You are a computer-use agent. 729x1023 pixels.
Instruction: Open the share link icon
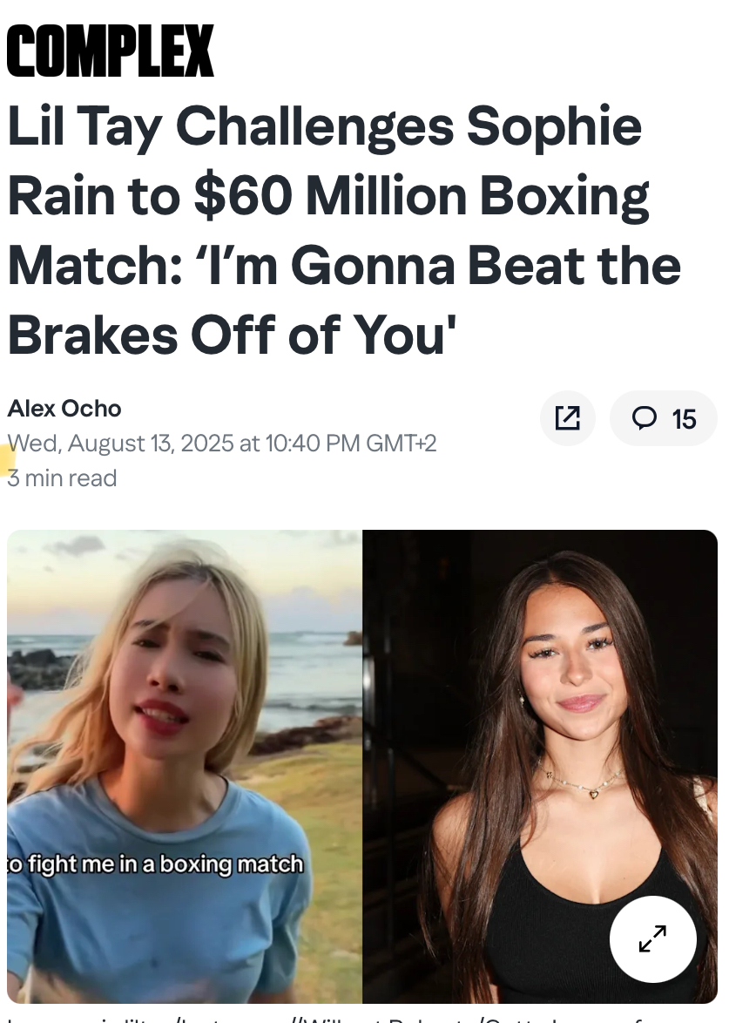[x=567, y=418]
